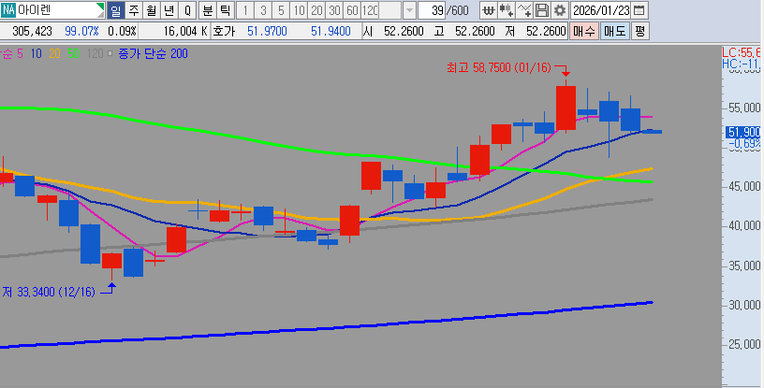Select the 3 interval button
This screenshot has width=764, height=388.
263,10
